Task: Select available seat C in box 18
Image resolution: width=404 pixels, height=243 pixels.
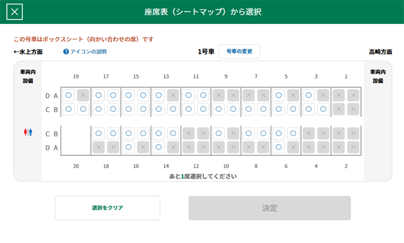Action: 98,133
